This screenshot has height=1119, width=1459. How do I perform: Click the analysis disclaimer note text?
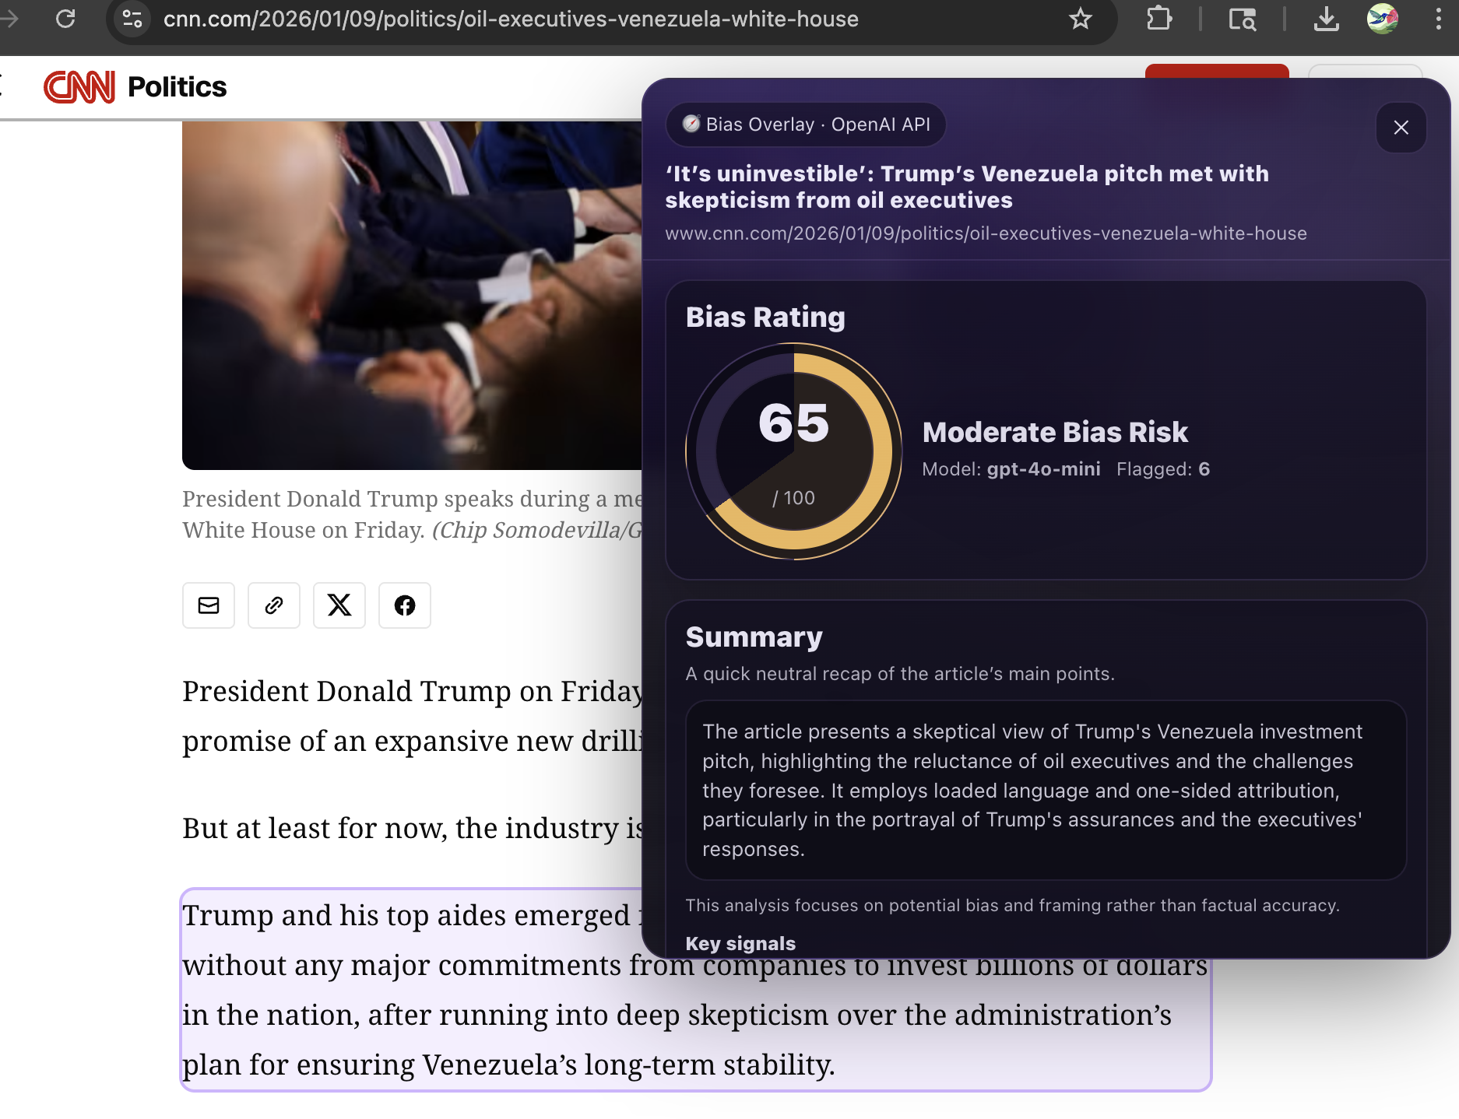click(x=1012, y=906)
